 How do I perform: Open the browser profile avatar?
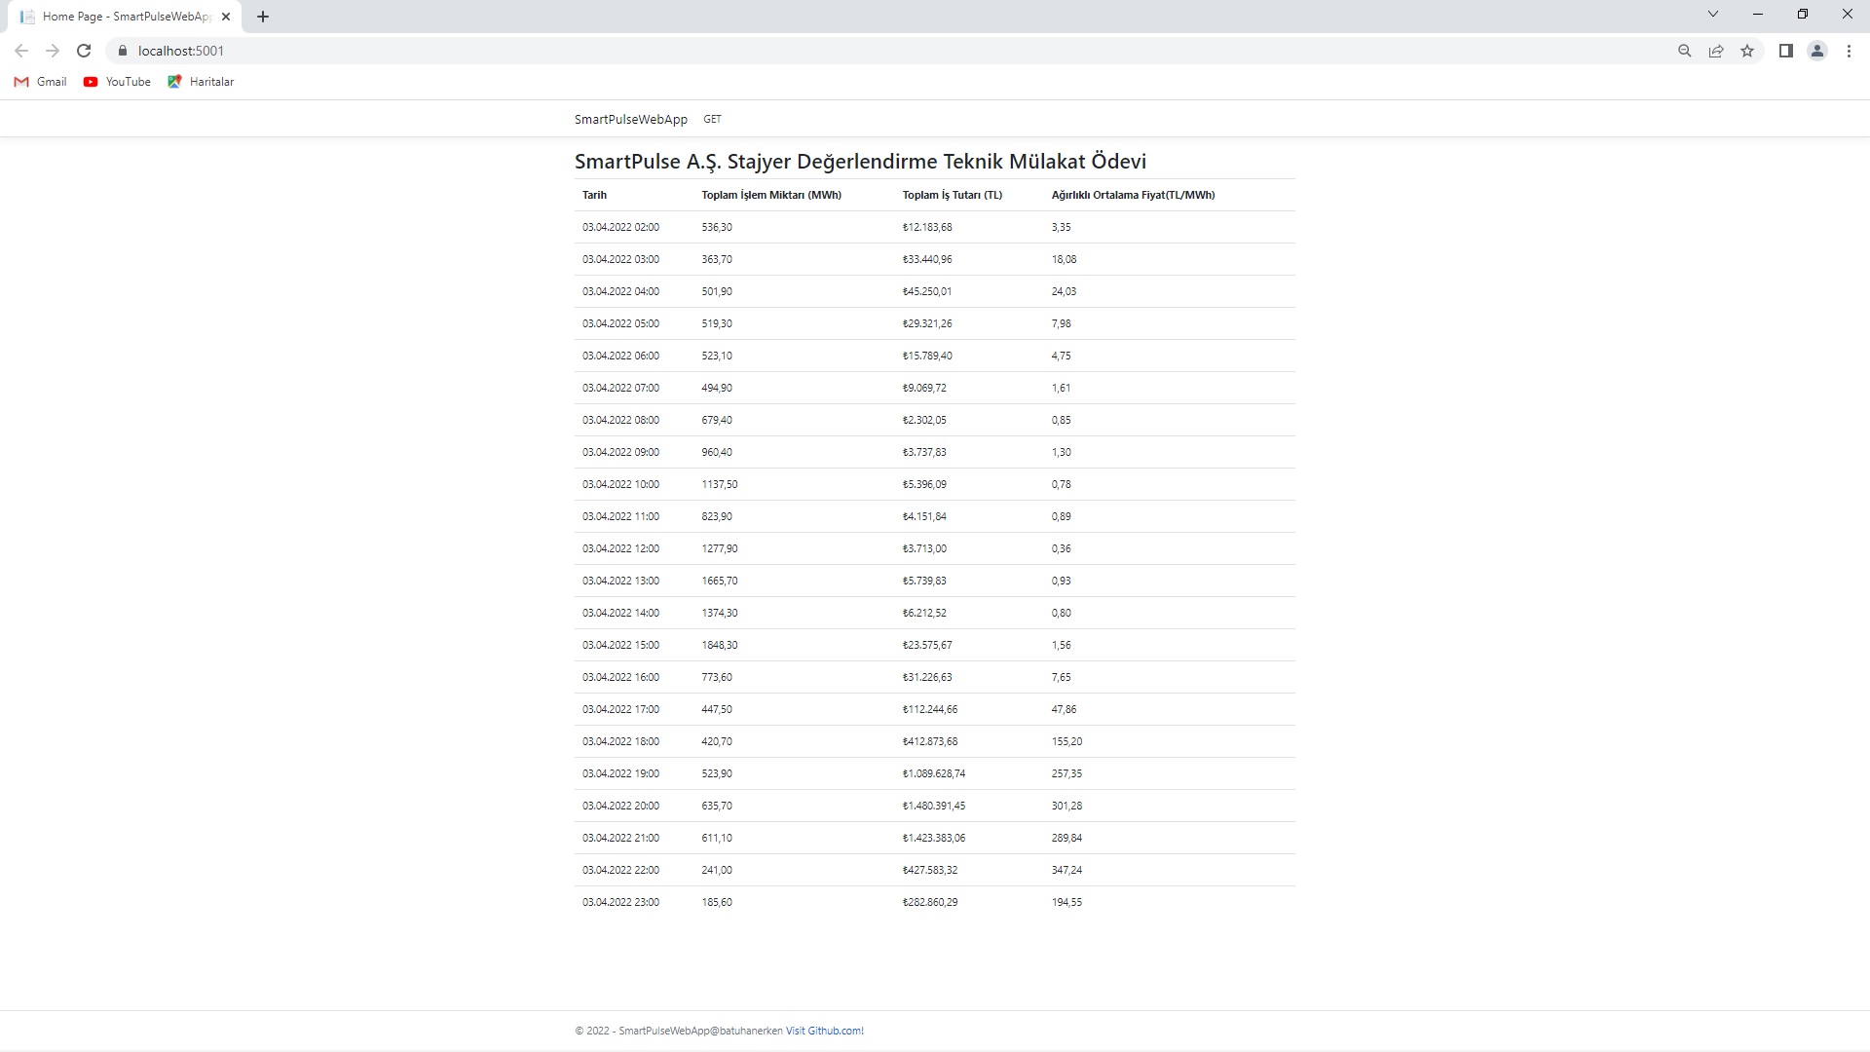coord(1817,51)
